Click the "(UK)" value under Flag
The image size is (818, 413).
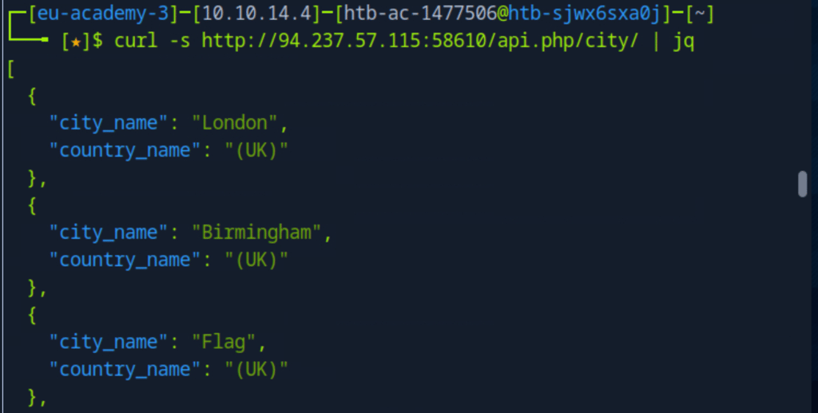point(256,370)
